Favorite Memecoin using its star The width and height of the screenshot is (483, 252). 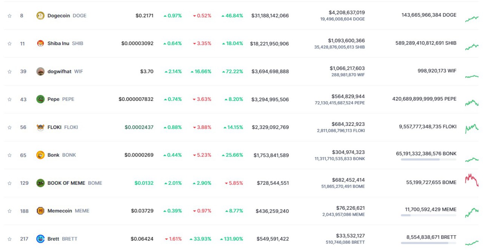click(x=10, y=211)
